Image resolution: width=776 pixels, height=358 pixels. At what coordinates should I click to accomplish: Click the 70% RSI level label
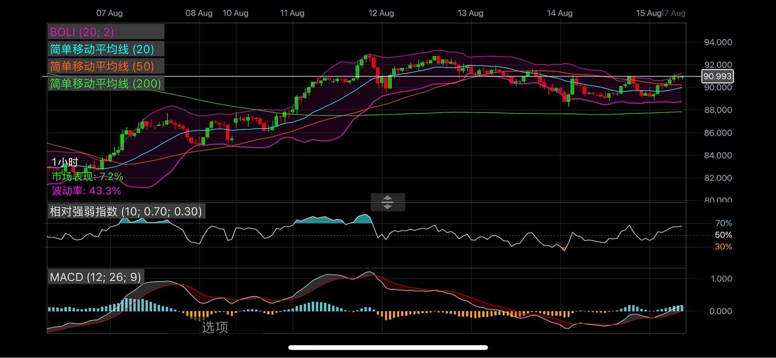723,223
